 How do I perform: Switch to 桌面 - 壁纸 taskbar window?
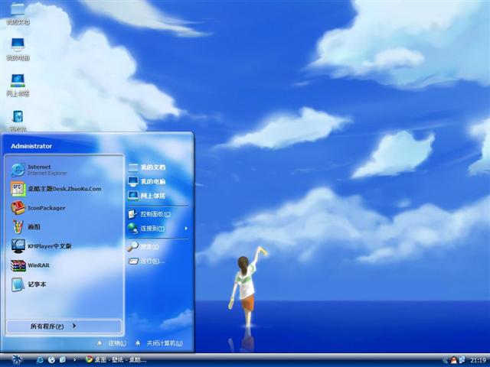click(x=116, y=360)
